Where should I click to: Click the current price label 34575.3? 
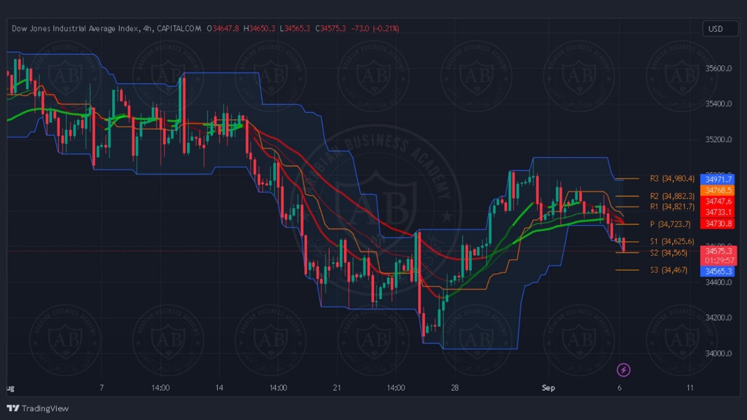pos(718,251)
